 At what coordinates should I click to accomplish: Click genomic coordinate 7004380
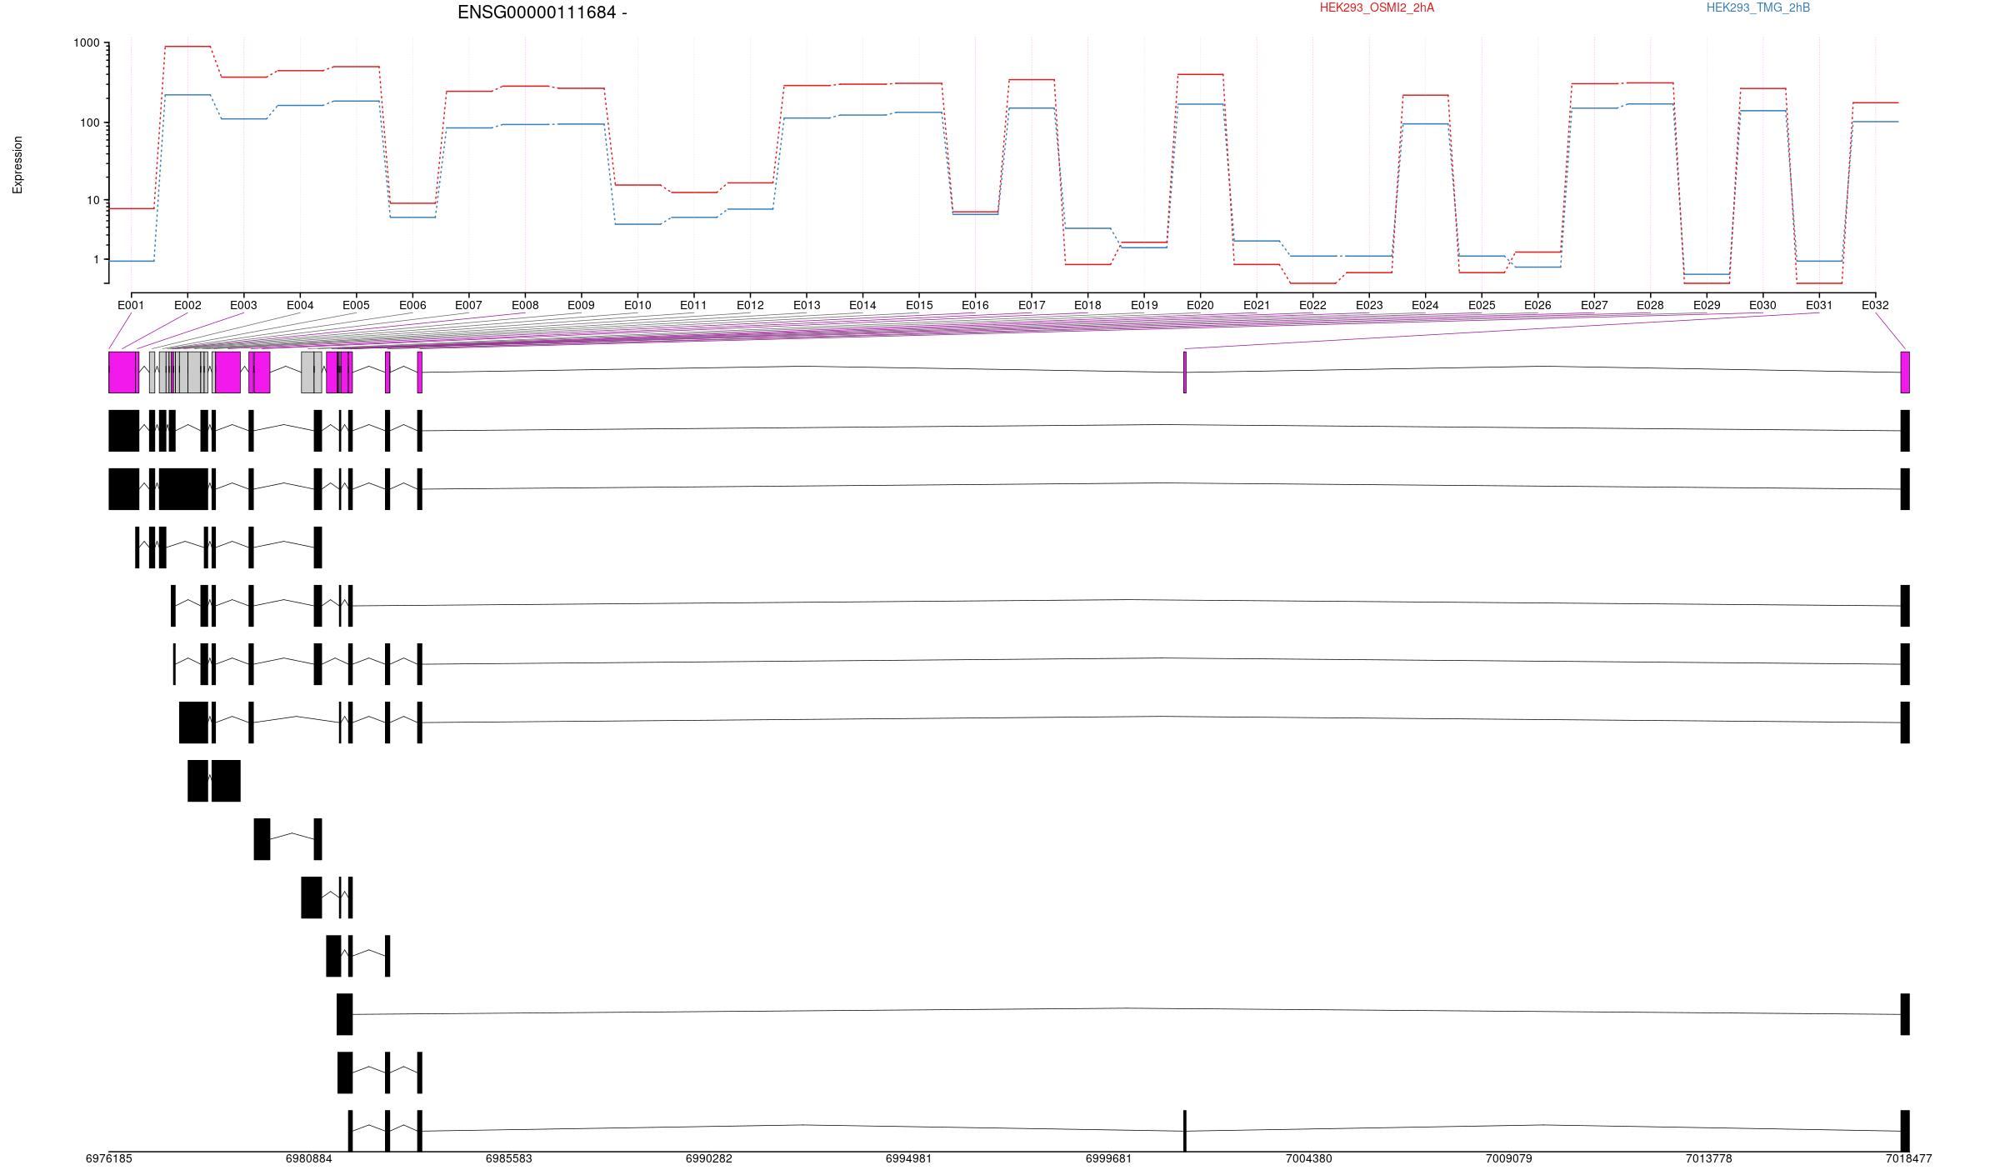tap(1309, 1158)
